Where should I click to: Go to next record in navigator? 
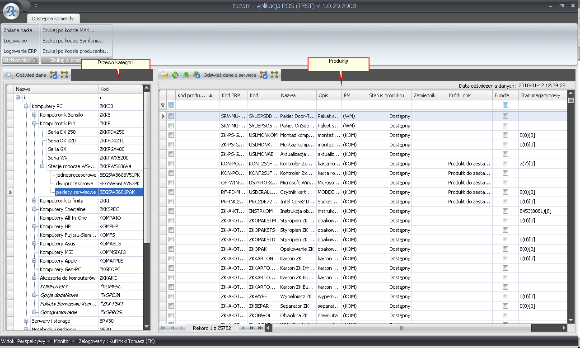click(243, 328)
